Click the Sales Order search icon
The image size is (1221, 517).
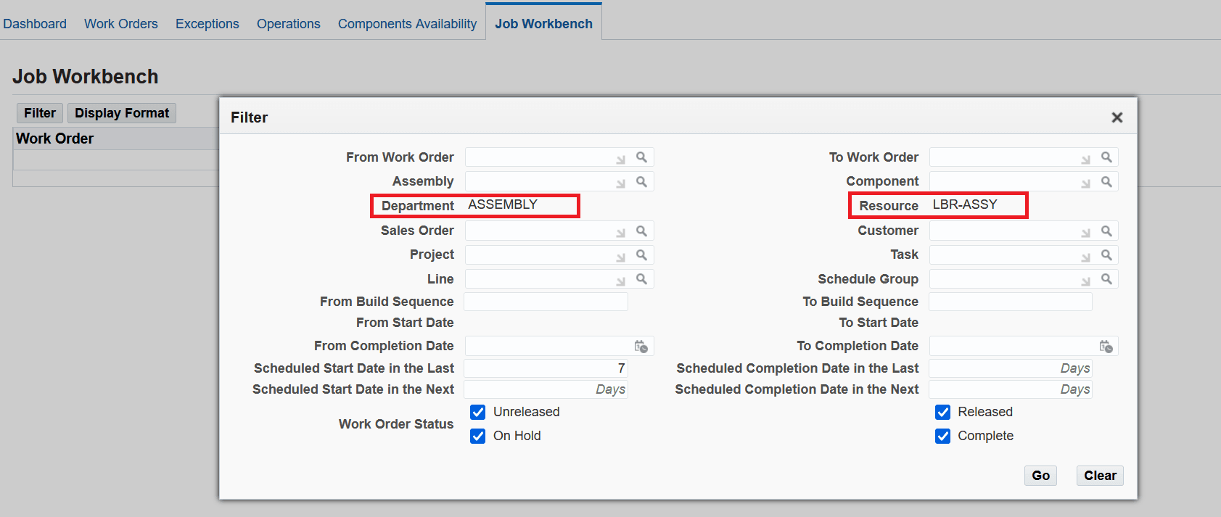[641, 231]
